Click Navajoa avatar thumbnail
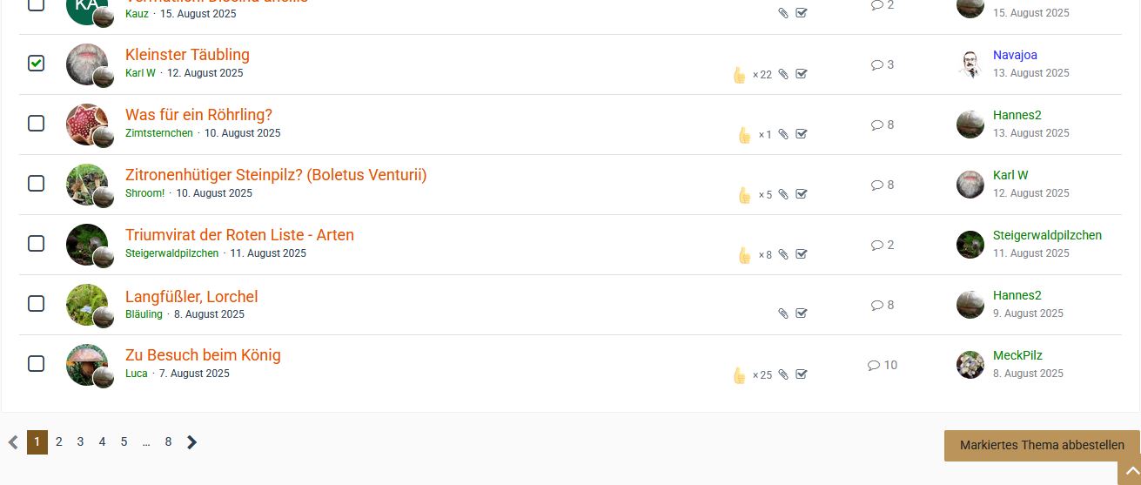Screen dimensions: 1141x485 pyautogui.click(x=970, y=64)
